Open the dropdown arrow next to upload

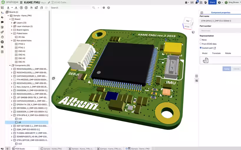point(12,8)
